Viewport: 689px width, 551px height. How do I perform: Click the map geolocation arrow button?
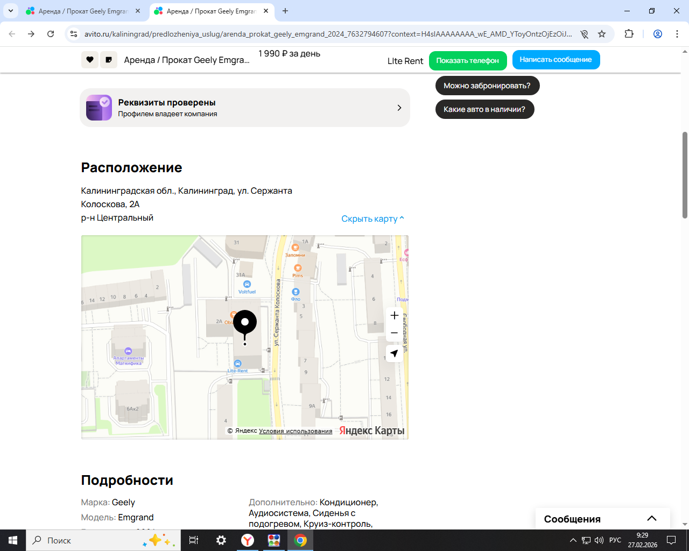pos(395,354)
